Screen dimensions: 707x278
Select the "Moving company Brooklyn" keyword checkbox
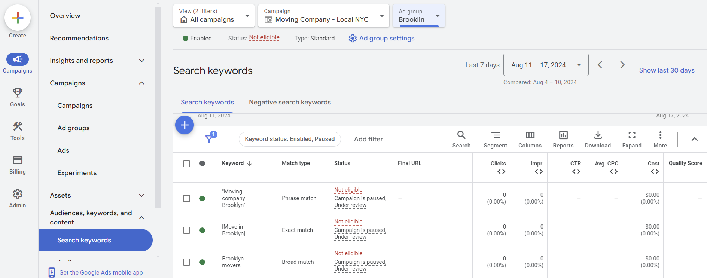point(186,198)
